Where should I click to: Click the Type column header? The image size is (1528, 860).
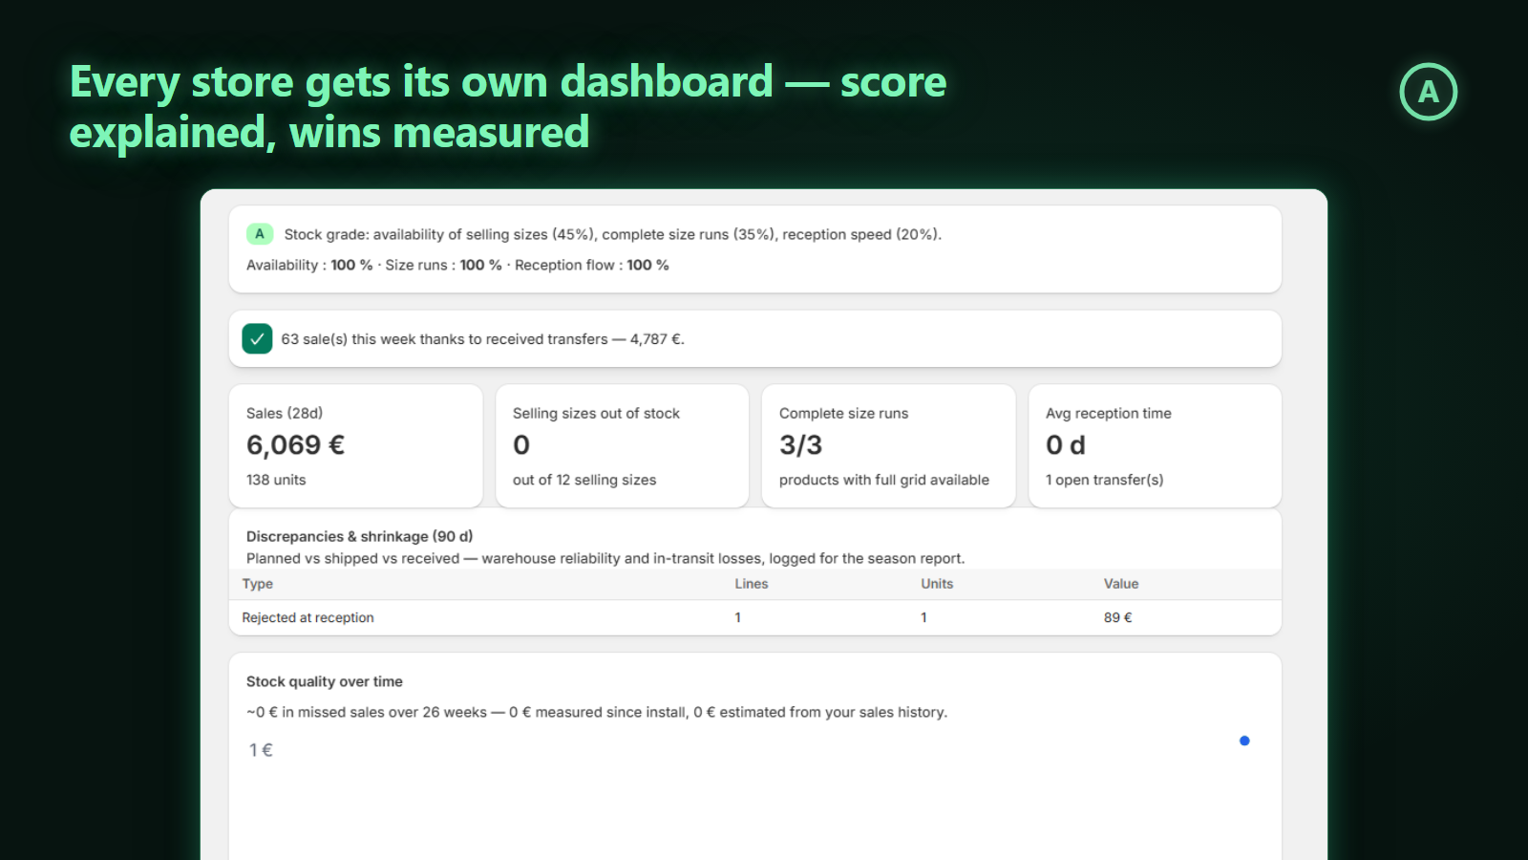click(x=258, y=584)
